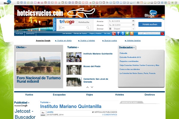Open the Anreise calendar icon
This screenshot has height=119, width=179.
[x=133, y=21]
